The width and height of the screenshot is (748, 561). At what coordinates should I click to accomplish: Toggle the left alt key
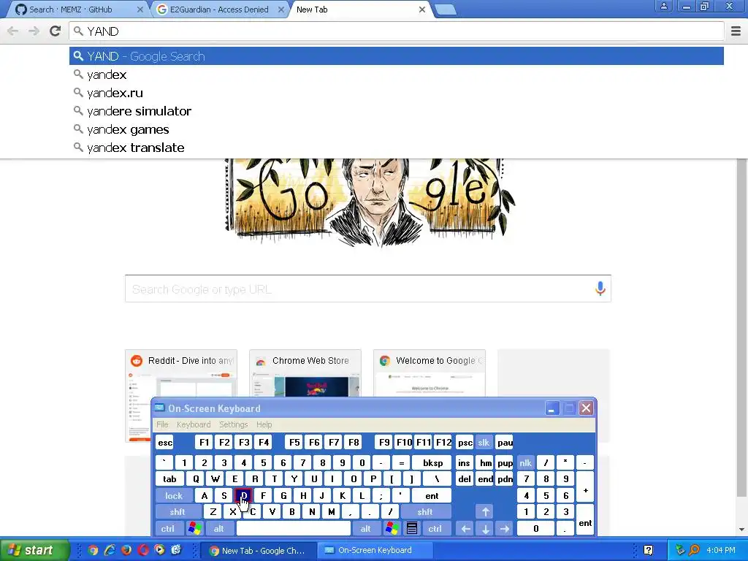(219, 529)
